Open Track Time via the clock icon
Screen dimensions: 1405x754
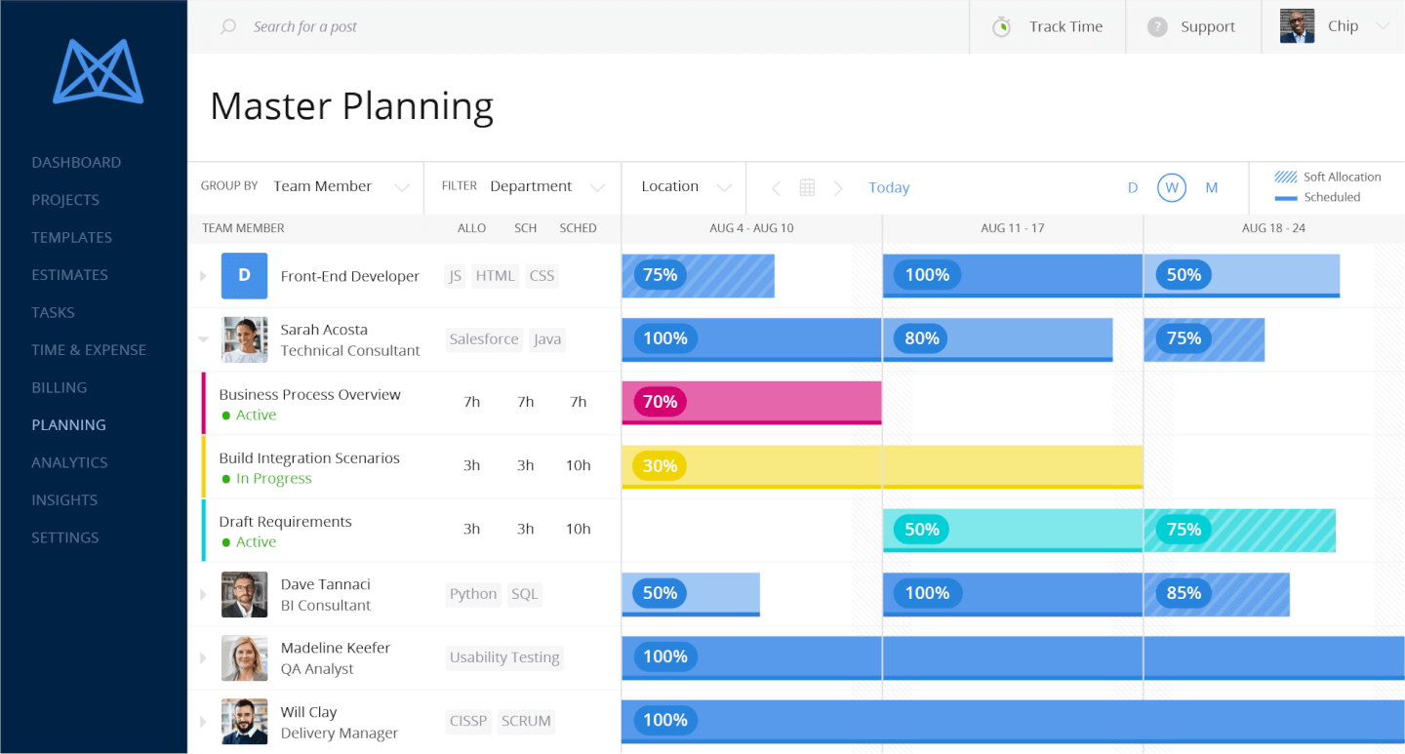[1001, 26]
